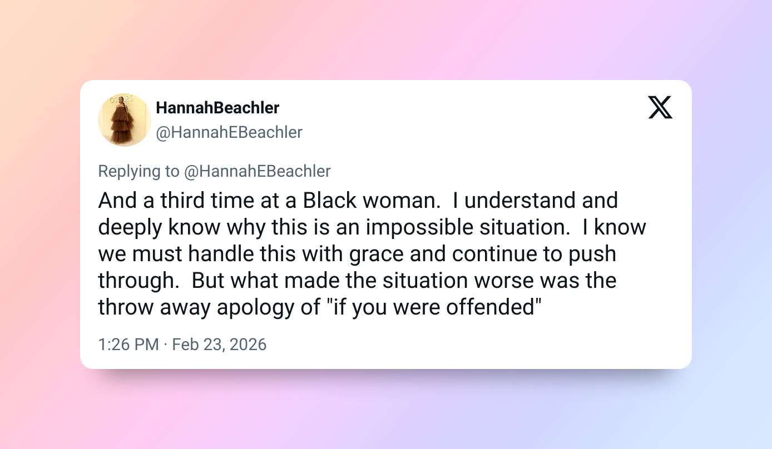772x449 pixels.
Task: Click the 1:26 PM timestamp
Action: 128,345
